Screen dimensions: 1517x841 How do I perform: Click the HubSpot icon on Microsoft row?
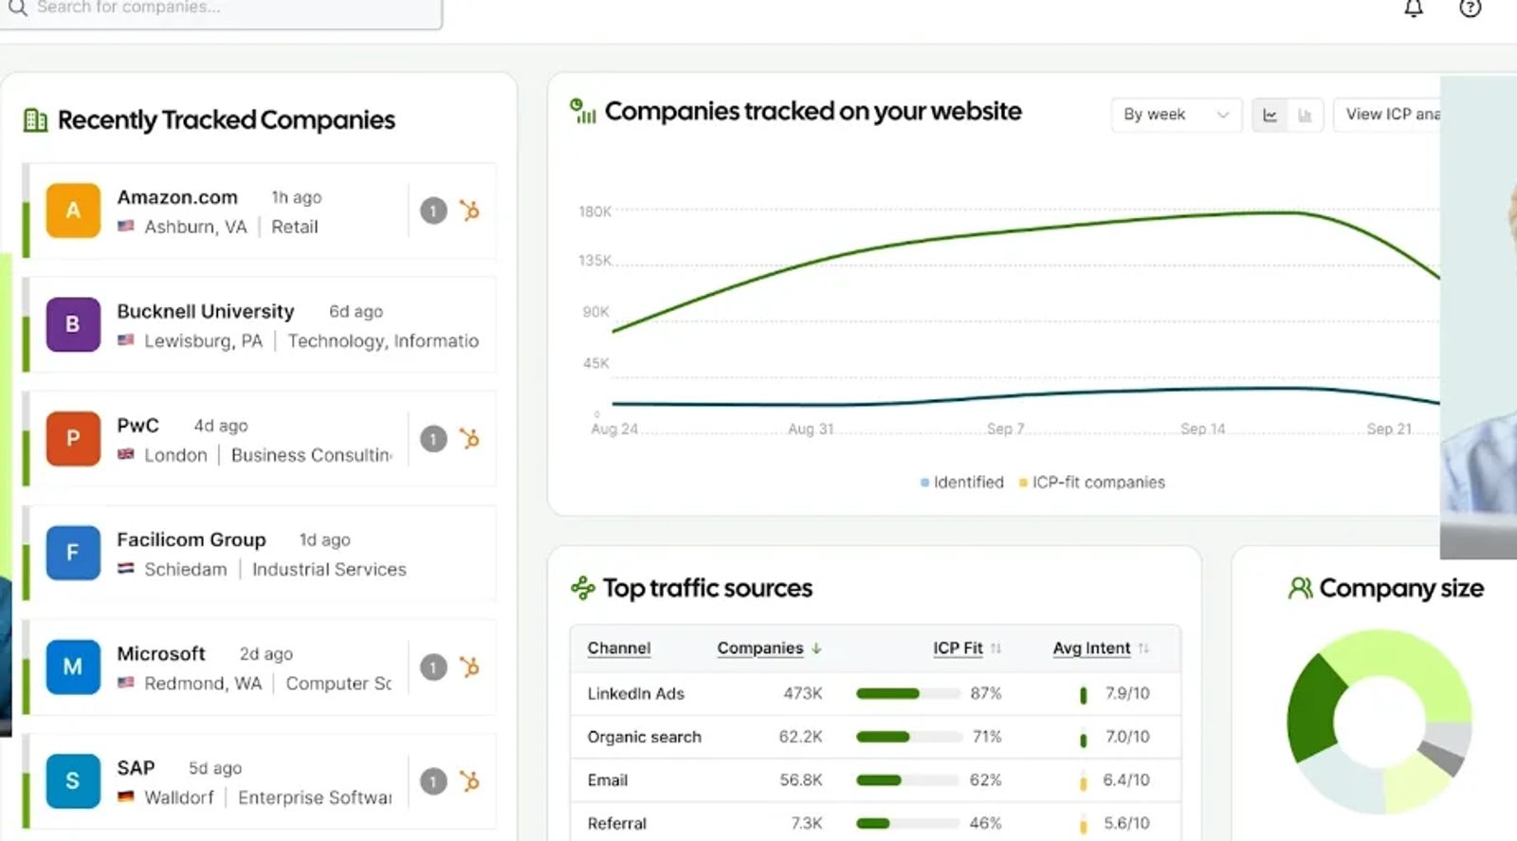(469, 667)
